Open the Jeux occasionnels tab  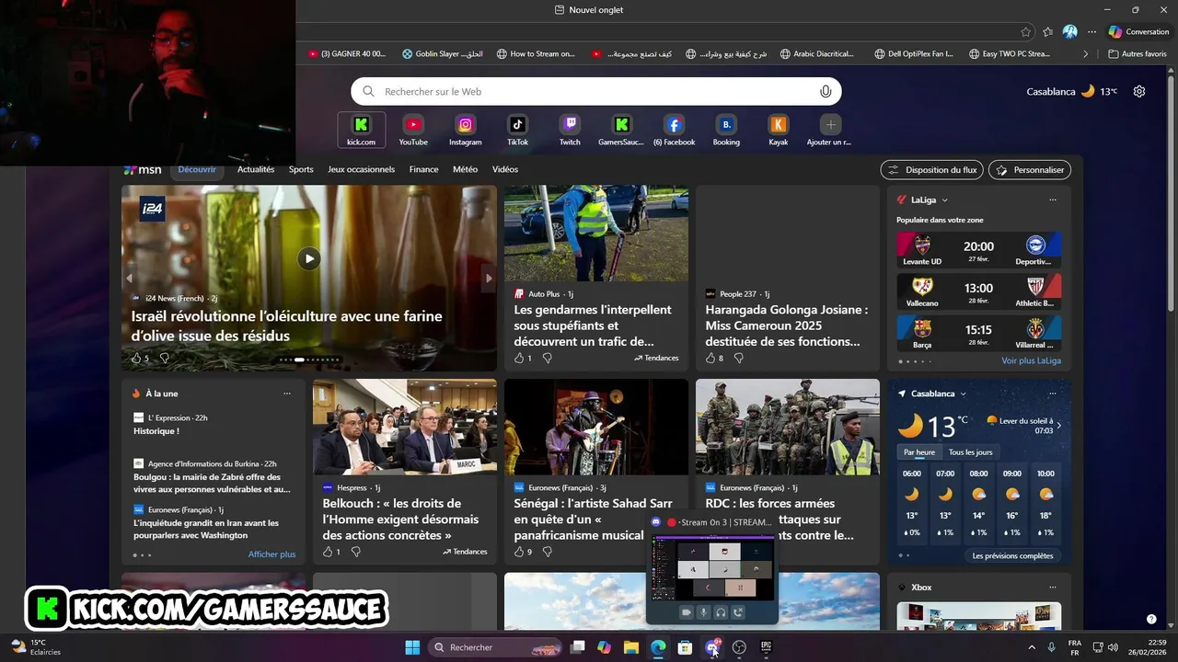(361, 169)
